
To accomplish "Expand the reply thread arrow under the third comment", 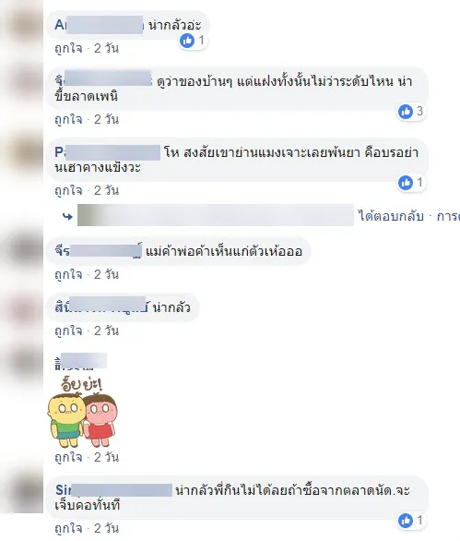I will [67, 216].
